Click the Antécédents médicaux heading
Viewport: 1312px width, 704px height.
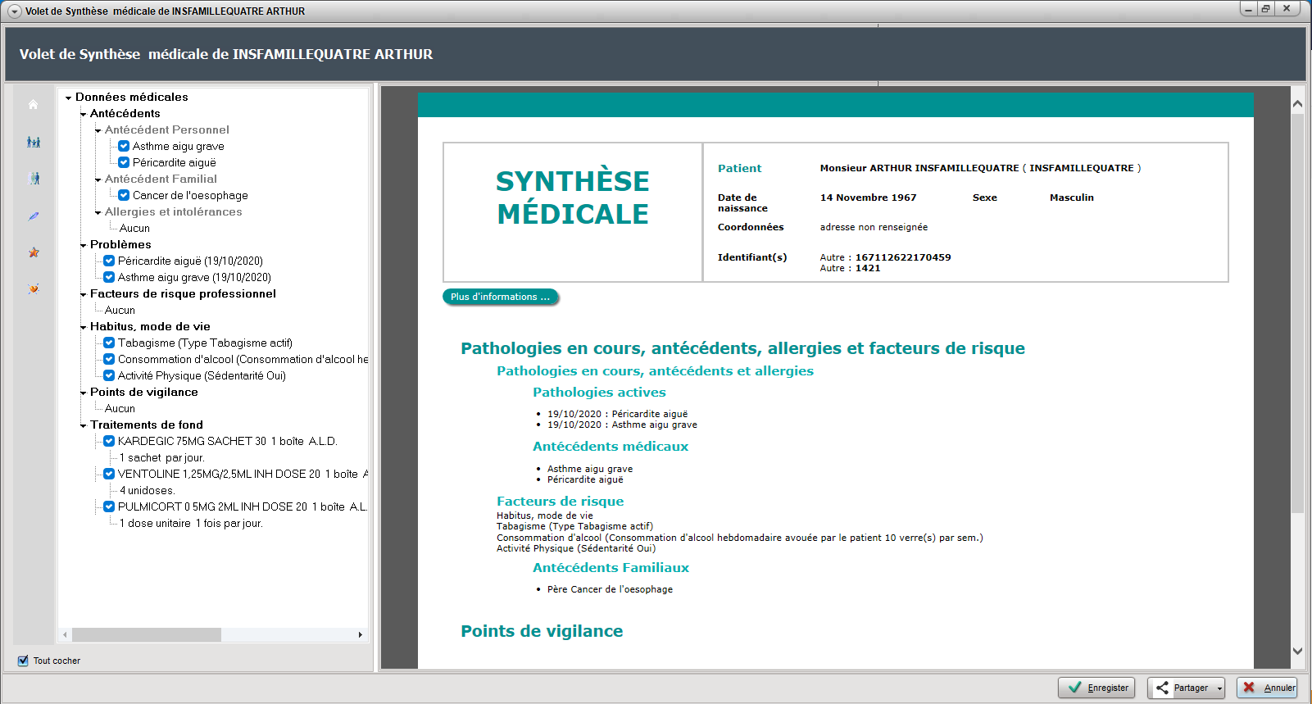pyautogui.click(x=611, y=447)
